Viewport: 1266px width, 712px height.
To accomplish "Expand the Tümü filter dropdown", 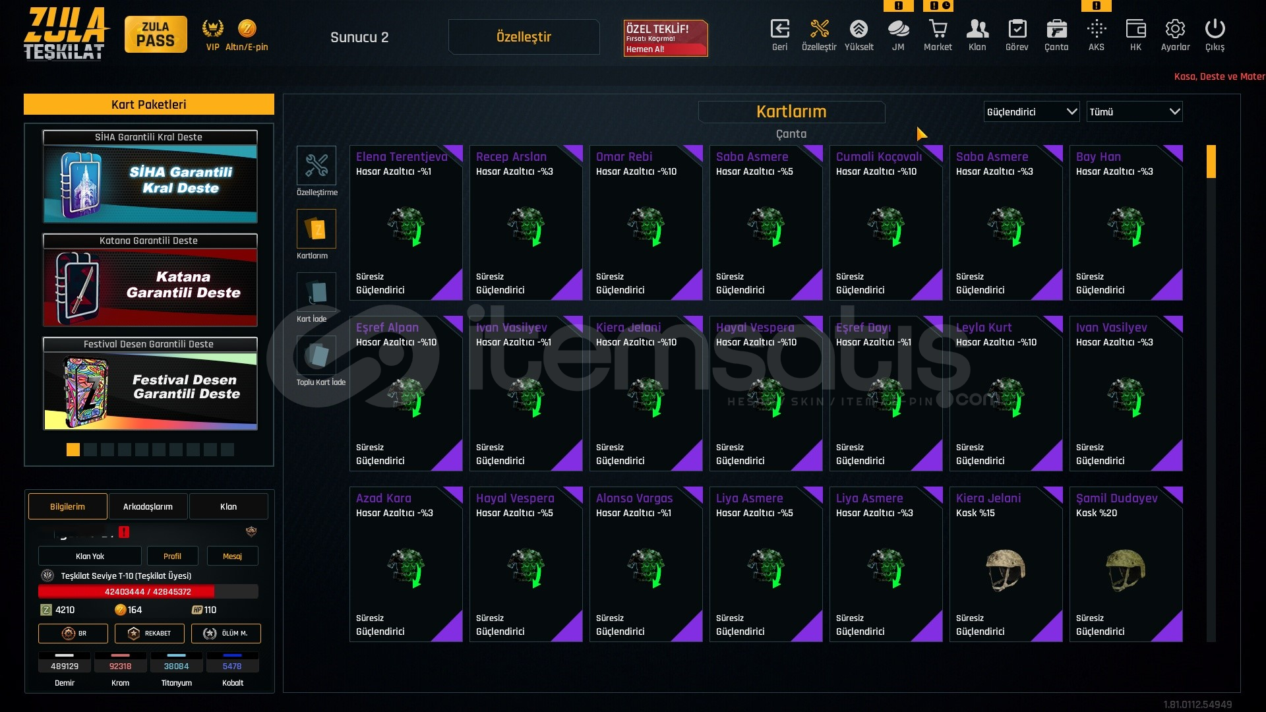I will (1135, 112).
